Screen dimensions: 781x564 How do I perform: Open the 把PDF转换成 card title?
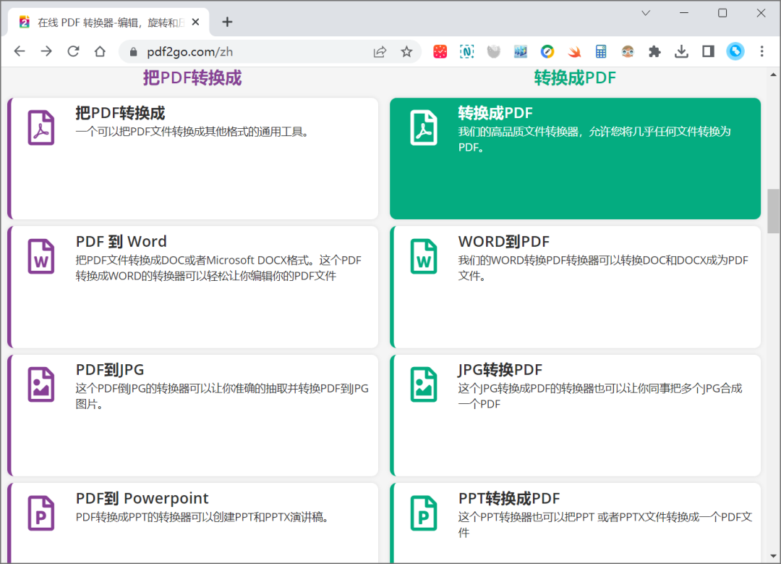tap(120, 113)
